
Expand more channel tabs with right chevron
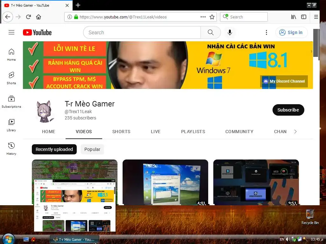pyautogui.click(x=295, y=132)
